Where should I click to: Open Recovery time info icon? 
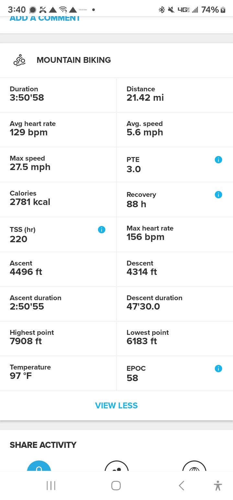(218, 195)
